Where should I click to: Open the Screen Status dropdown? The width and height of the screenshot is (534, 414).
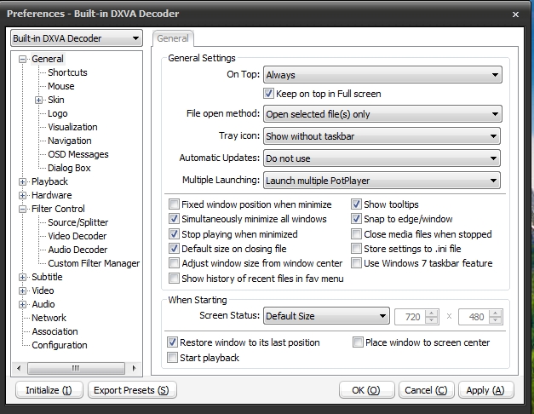pyautogui.click(x=326, y=316)
